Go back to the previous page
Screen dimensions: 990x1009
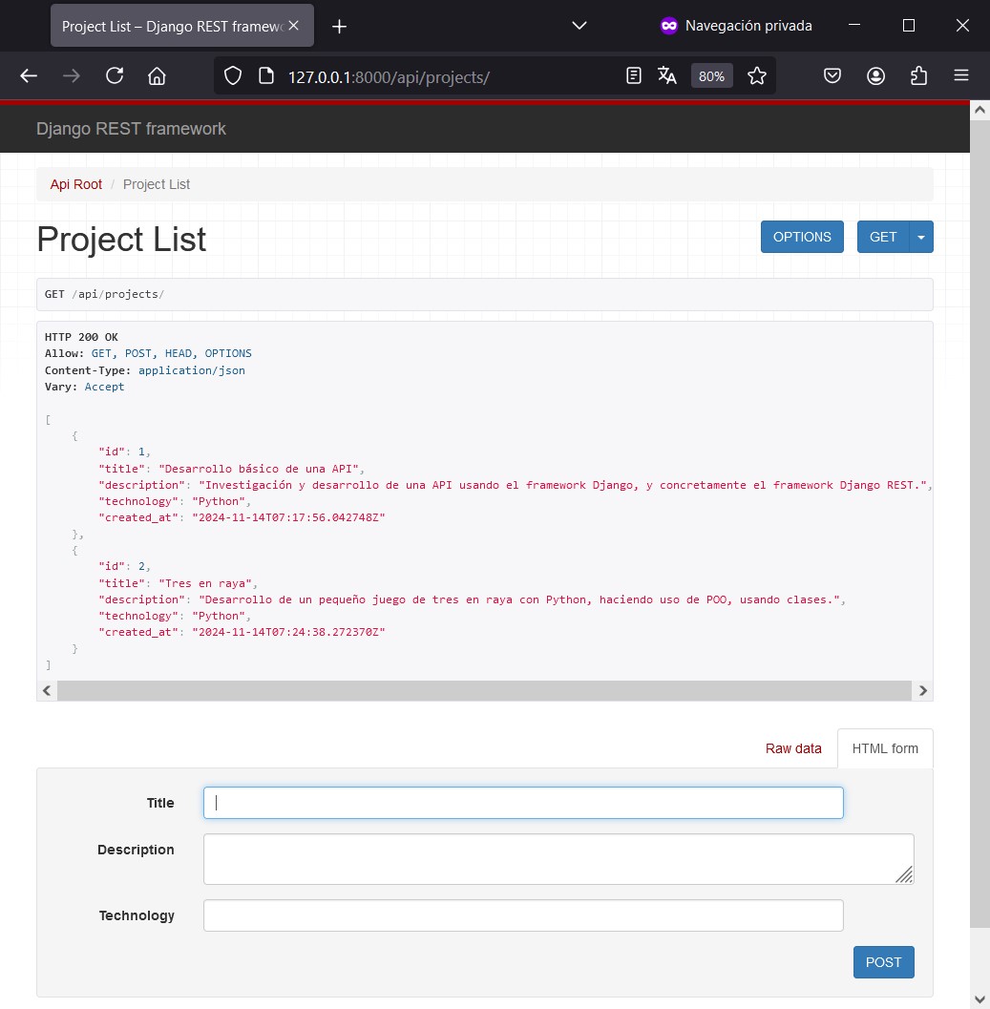(29, 76)
